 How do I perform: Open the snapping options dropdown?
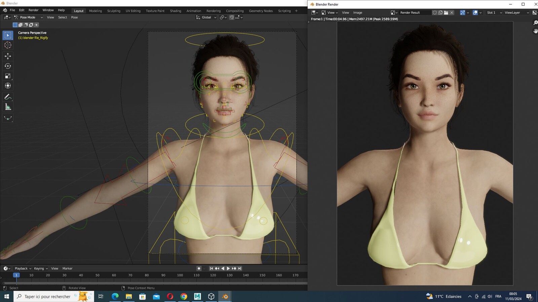tap(239, 17)
